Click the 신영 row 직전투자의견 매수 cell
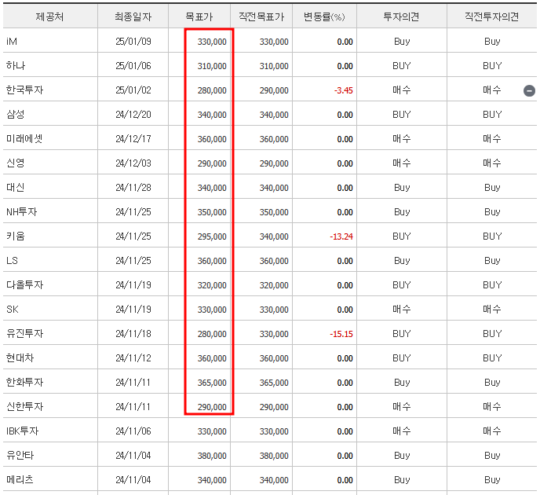Screen dimensions: 540x495 (x=492, y=163)
